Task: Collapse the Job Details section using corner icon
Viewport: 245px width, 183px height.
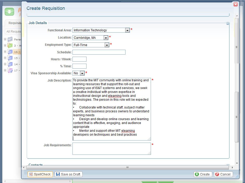Action: point(228,24)
